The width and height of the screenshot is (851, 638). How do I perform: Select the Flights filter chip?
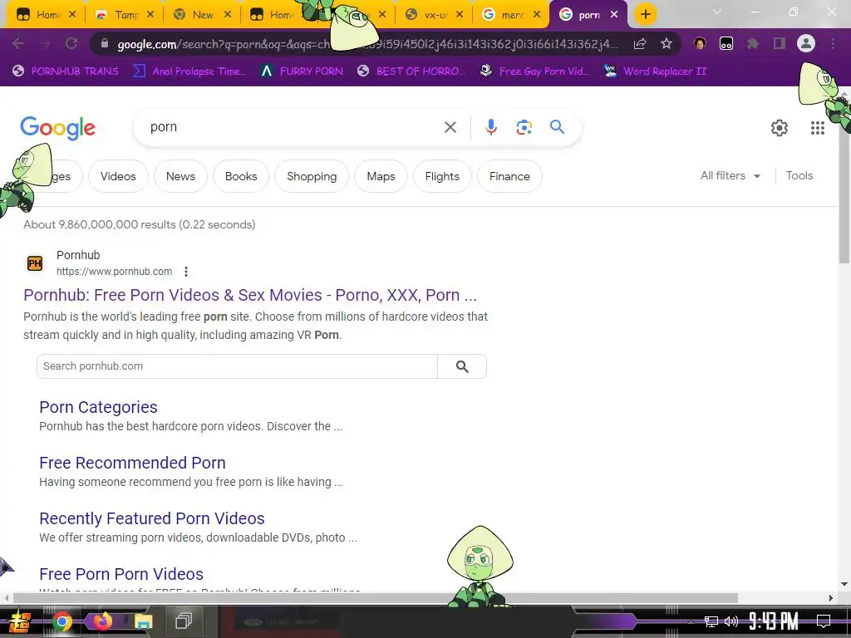442,176
